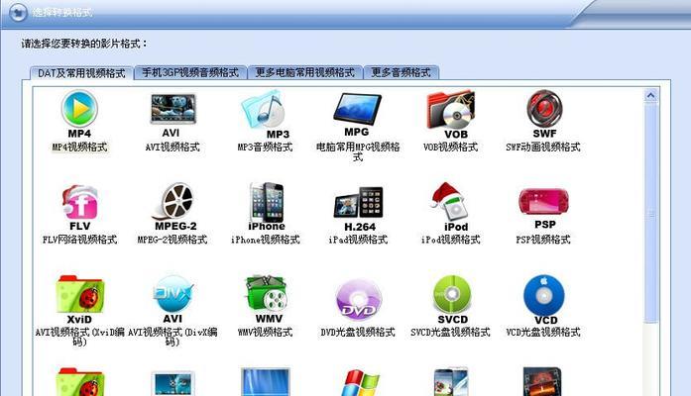The width and height of the screenshot is (691, 396).
Task: Click the 电脑常用MPG视频格式 label
Action: tap(358, 151)
